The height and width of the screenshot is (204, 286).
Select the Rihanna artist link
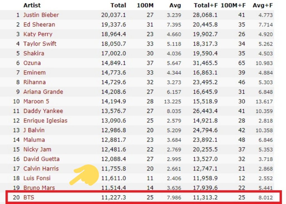tap(34, 82)
